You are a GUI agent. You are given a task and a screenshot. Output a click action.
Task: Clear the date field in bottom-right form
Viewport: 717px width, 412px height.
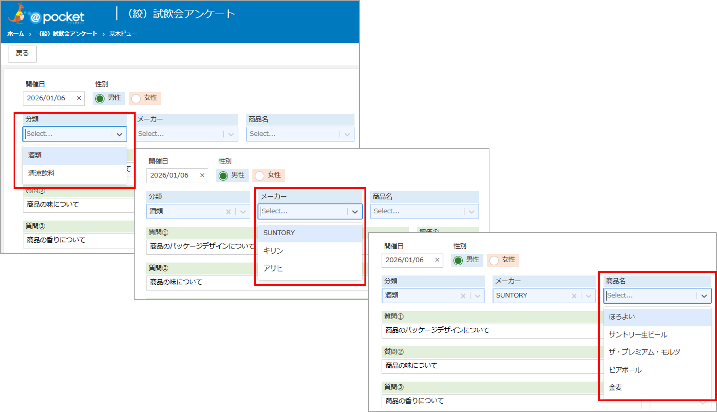[437, 260]
